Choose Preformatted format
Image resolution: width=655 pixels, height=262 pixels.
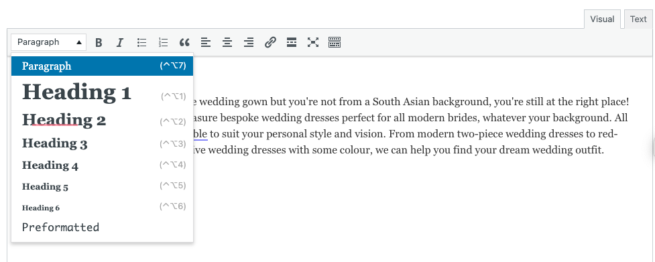coord(103,227)
